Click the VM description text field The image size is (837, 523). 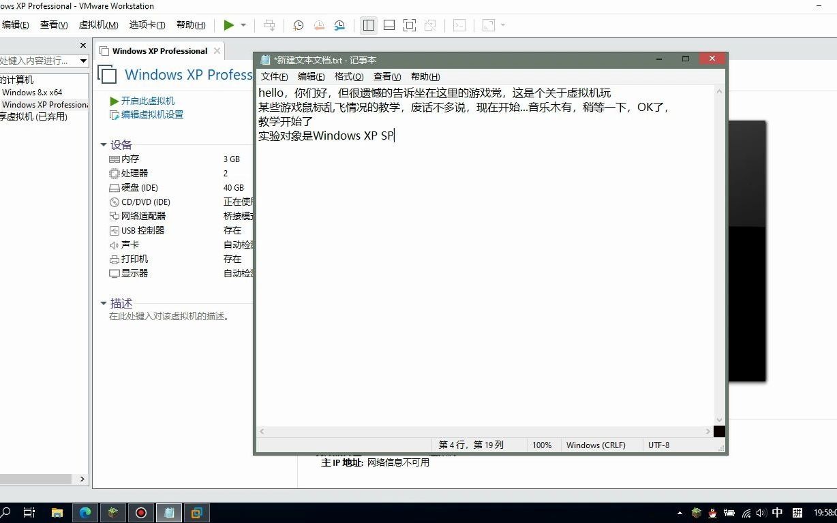(170, 316)
